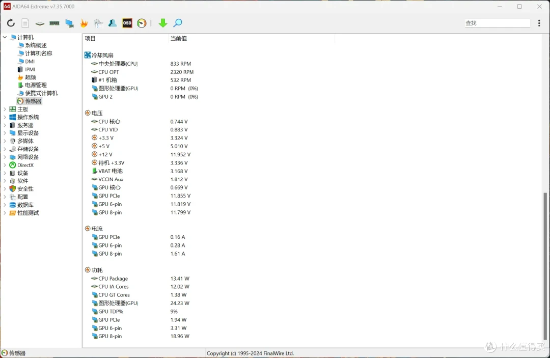Select 软件 in the tree
The height and width of the screenshot is (358, 550).
(x=22, y=181)
